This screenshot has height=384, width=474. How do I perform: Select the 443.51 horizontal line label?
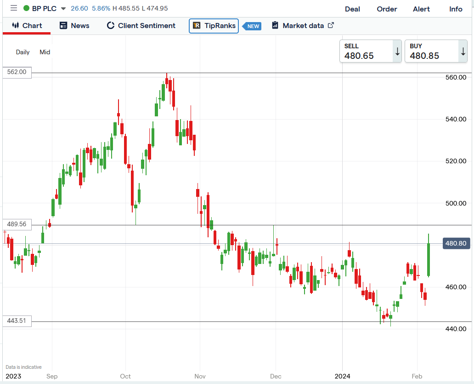point(17,321)
